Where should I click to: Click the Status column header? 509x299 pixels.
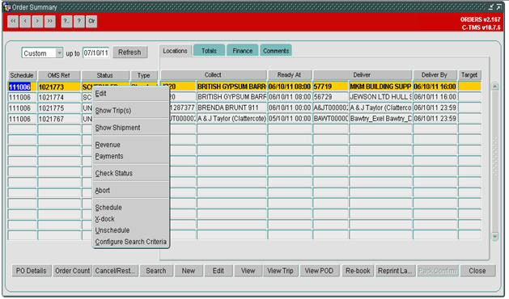105,75
